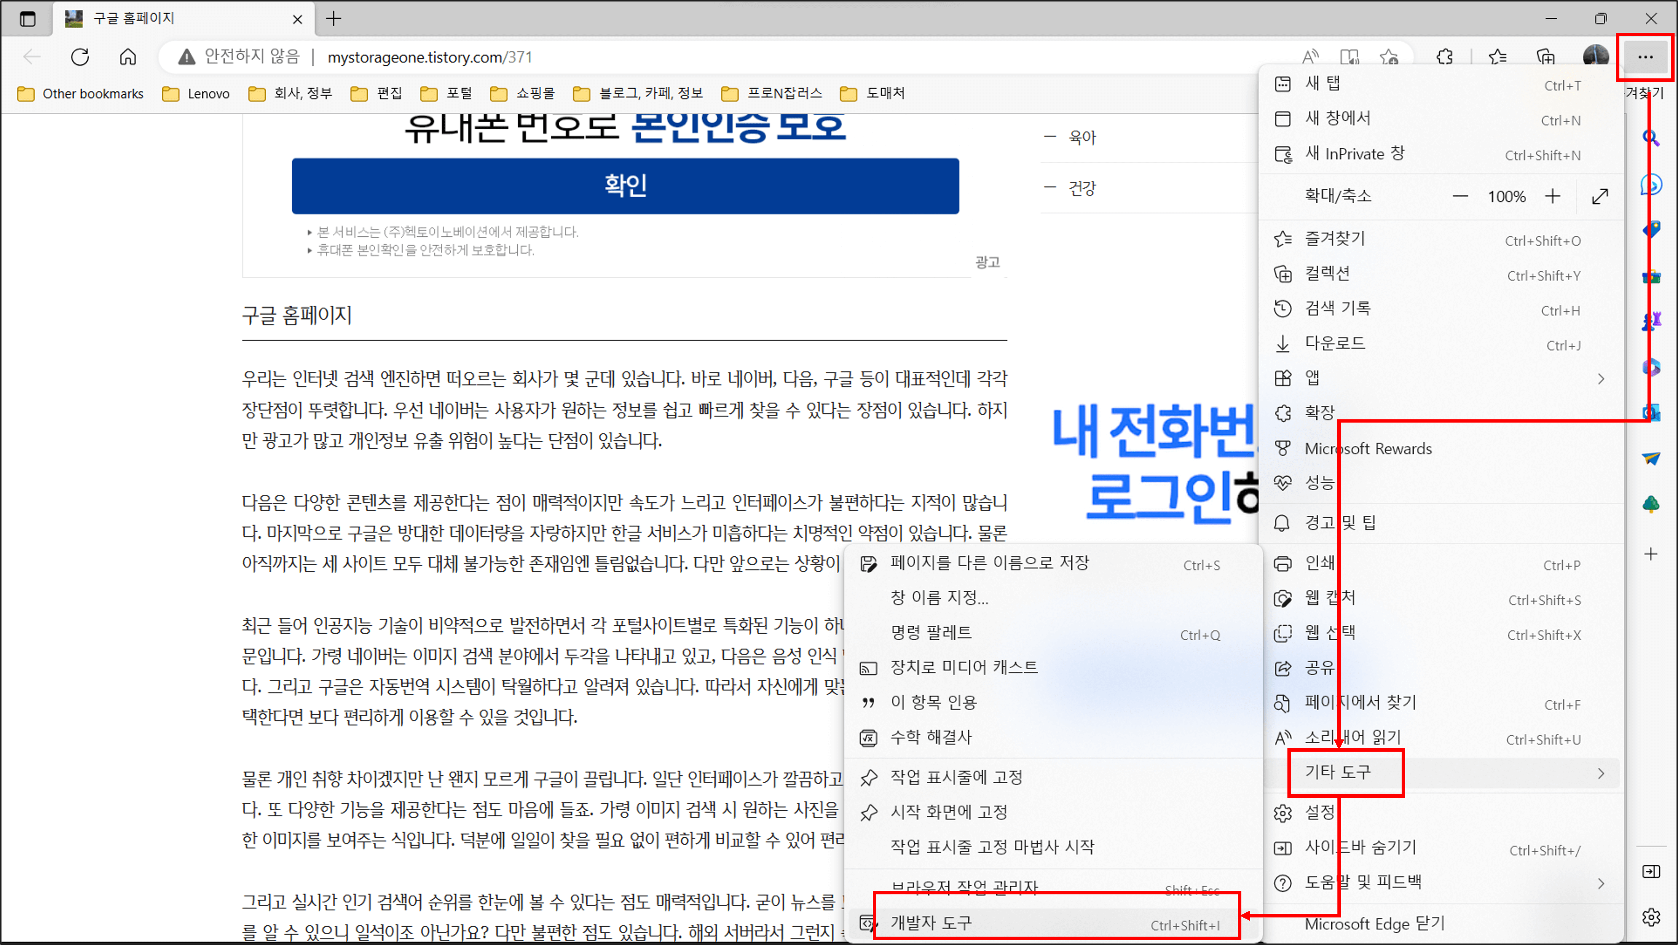The width and height of the screenshot is (1678, 945).
Task: Zoom in using the plus button
Action: coord(1552,196)
